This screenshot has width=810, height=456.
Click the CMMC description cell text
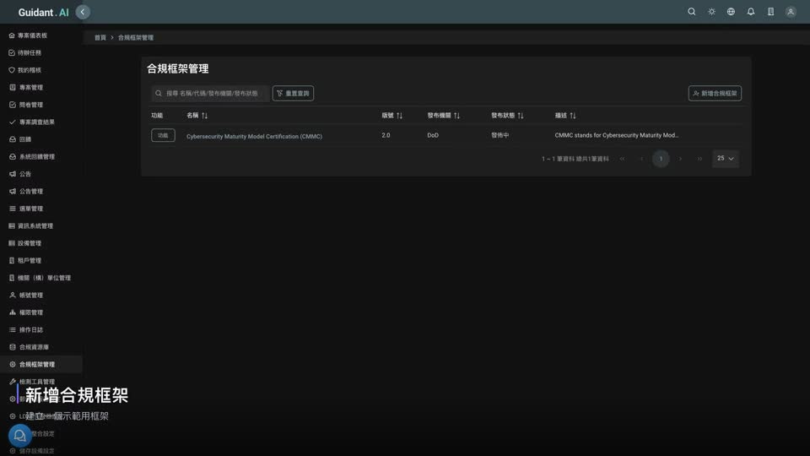pyautogui.click(x=617, y=135)
